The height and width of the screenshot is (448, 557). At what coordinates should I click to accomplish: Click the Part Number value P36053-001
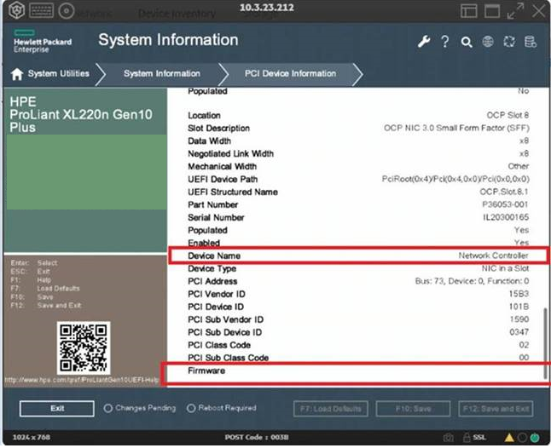coord(505,204)
